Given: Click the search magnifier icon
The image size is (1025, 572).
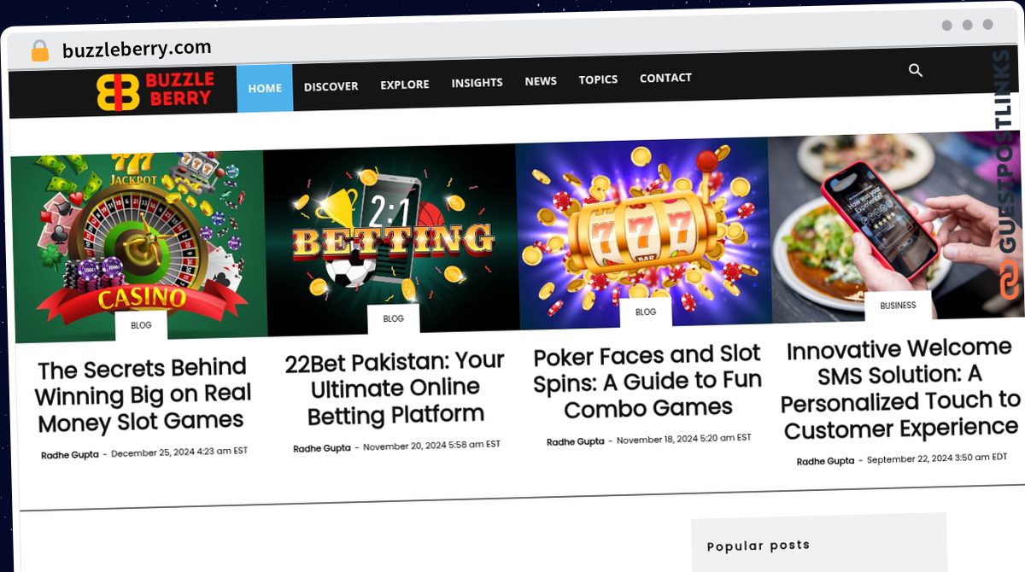Looking at the screenshot, I should pos(915,71).
